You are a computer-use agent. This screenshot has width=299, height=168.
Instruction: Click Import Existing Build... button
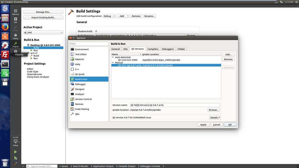[43, 17]
